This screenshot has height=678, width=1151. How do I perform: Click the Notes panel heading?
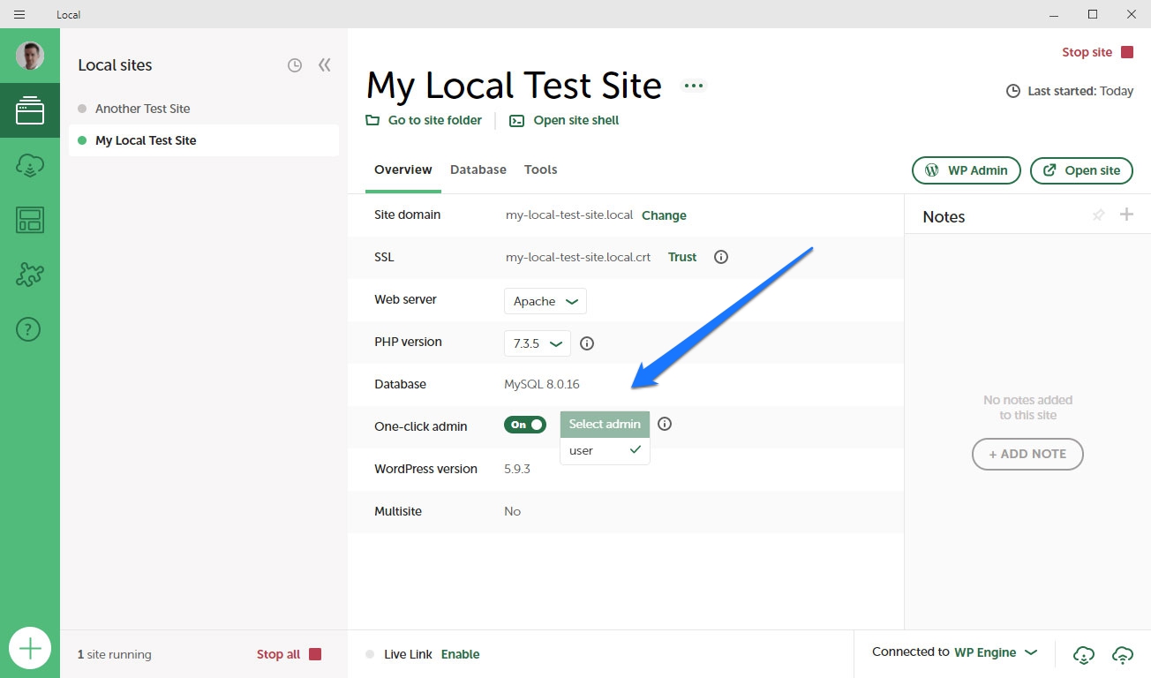(x=944, y=216)
